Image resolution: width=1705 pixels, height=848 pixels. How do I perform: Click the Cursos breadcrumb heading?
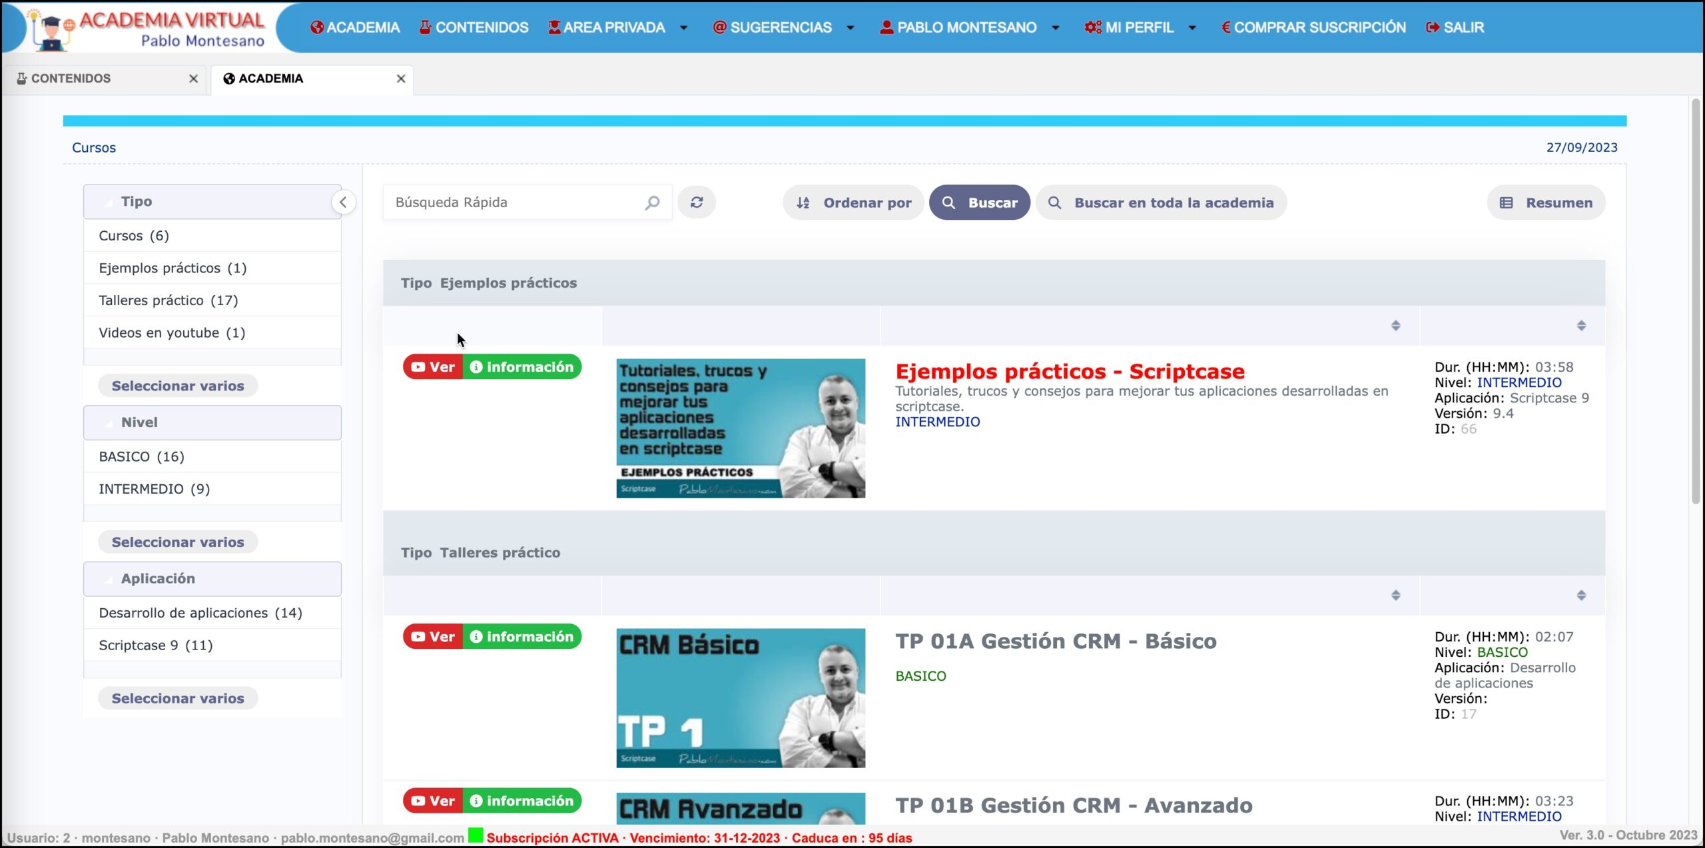pyautogui.click(x=94, y=148)
